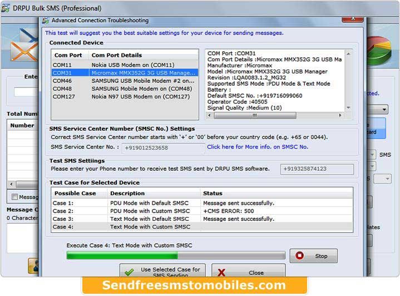Select COM46 SAMSUNG USB Mobile Modem #2 row
Screen dimensions: 400x296
tap(125, 81)
